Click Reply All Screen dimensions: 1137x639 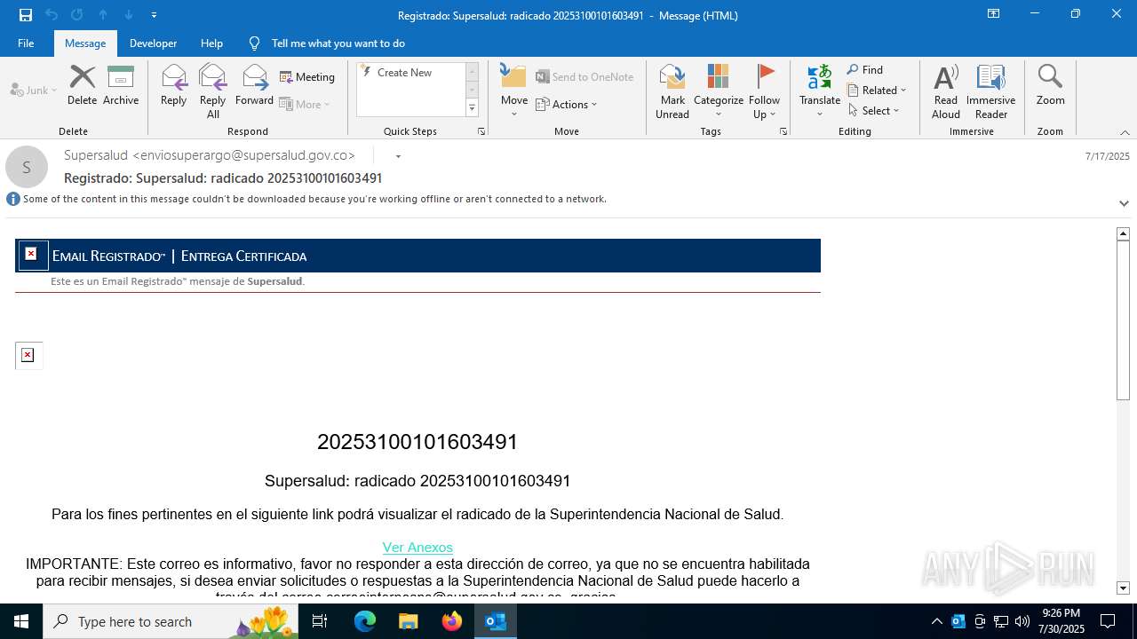(213, 91)
